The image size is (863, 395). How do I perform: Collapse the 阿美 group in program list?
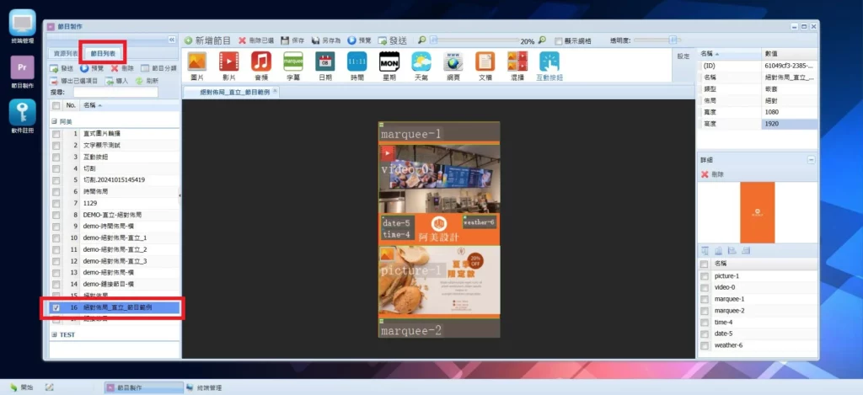pyautogui.click(x=55, y=121)
